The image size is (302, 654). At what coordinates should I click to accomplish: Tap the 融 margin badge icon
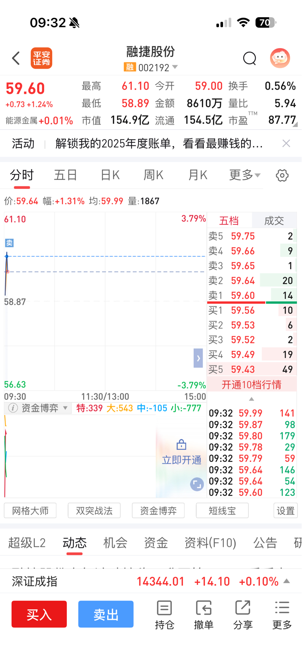click(130, 67)
